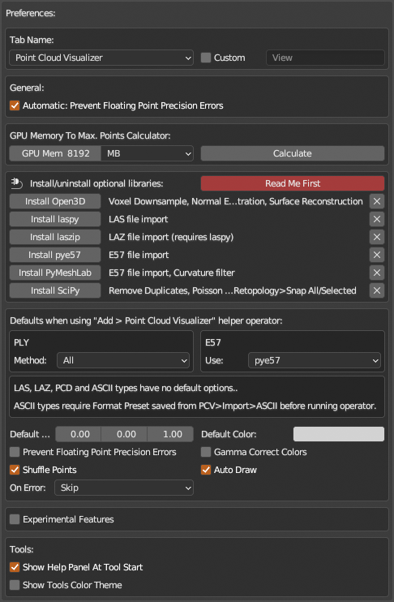
Task: Click the LAS file import description text
Action: pyautogui.click(x=139, y=219)
